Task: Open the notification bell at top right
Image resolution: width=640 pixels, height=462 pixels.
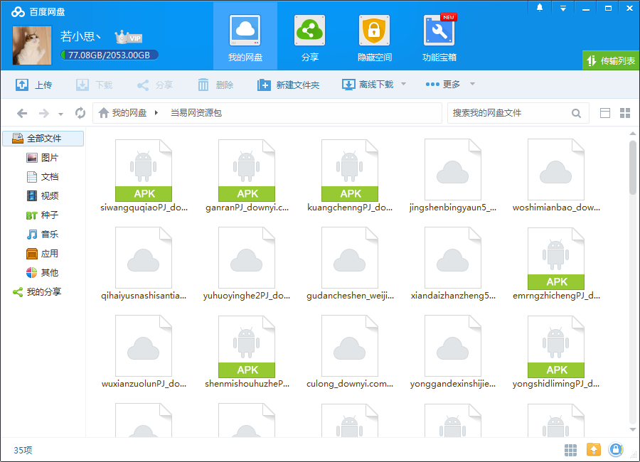Action: [540, 8]
